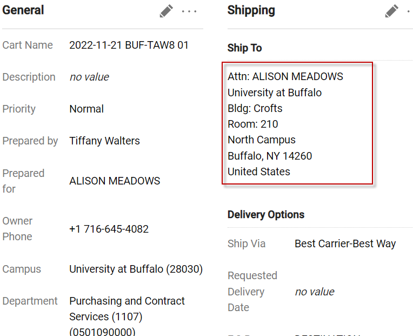Click the Campus value University at Buffalo (28030)
Screen dimensions: 413x336
point(136,269)
